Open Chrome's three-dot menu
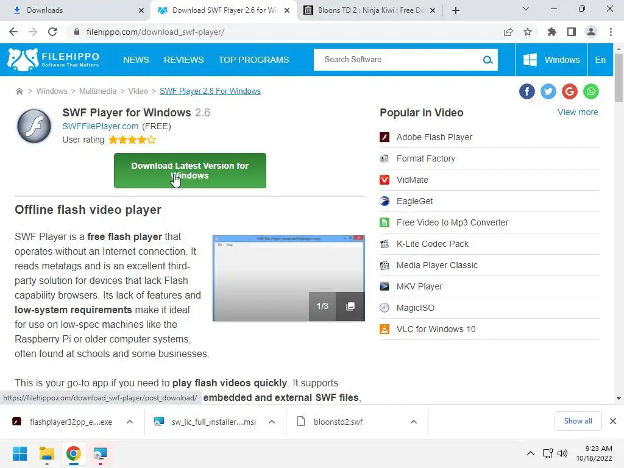 611,32
